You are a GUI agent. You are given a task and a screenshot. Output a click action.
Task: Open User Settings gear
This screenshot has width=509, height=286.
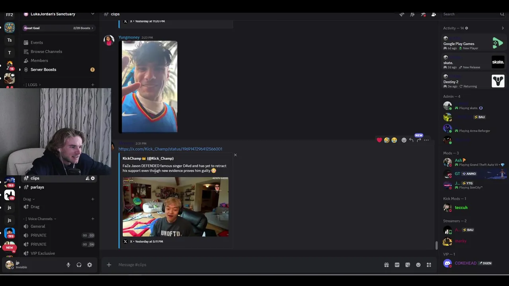point(89,265)
